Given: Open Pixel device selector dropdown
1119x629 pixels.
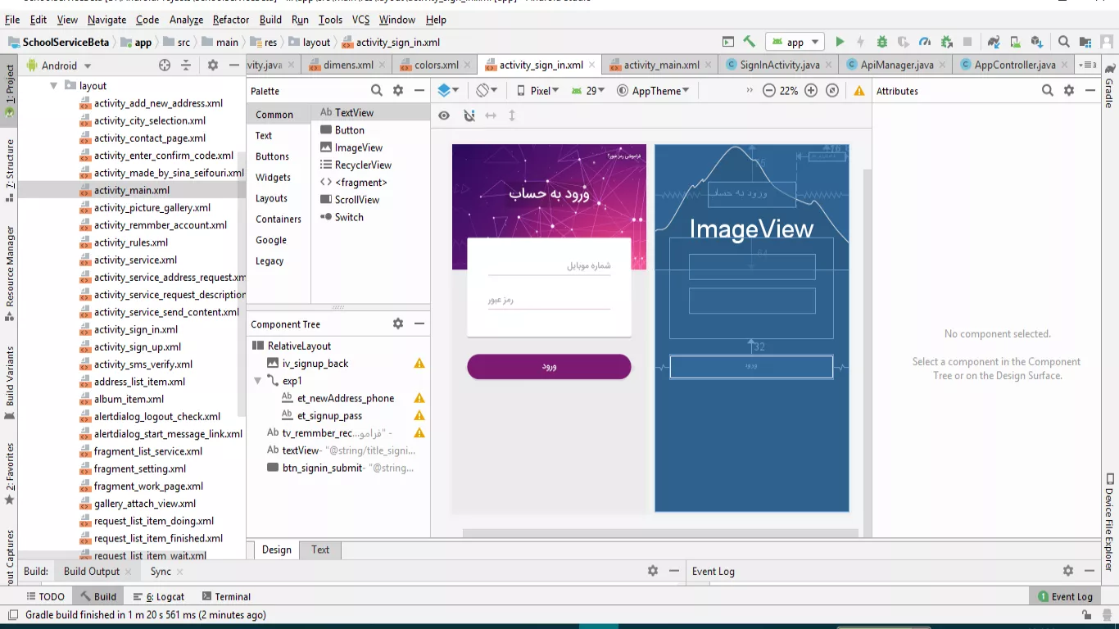Looking at the screenshot, I should pyautogui.click(x=538, y=91).
